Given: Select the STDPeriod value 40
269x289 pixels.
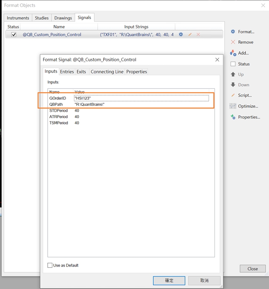Looking at the screenshot, I should point(77,110).
